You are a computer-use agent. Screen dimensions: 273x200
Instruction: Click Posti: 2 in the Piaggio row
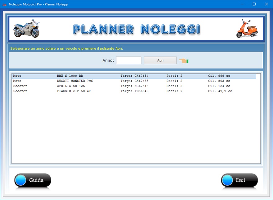click(174, 91)
